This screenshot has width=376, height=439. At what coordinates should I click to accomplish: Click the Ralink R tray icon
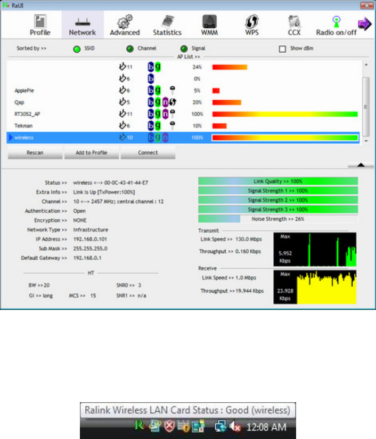coord(139,426)
